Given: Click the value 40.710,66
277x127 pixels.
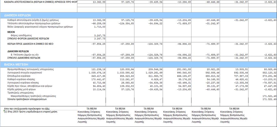Looking at the screenshot, I should pyautogui.click(x=99, y=83).
